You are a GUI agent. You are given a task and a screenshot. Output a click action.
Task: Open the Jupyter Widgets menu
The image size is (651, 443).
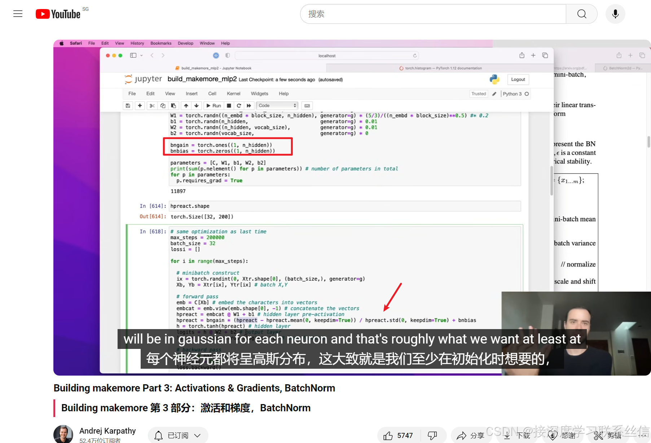(259, 94)
